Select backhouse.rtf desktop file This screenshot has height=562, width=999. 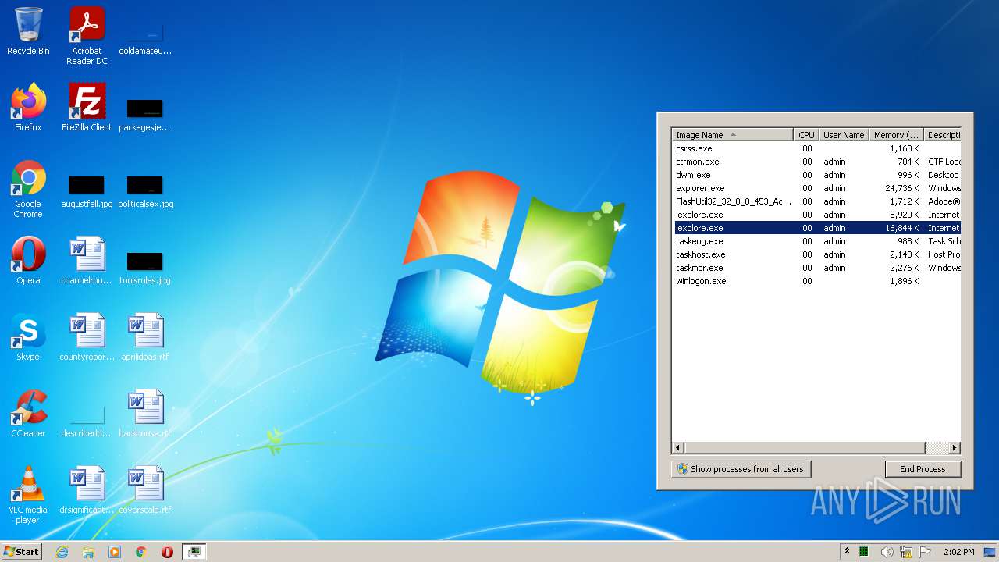145,414
